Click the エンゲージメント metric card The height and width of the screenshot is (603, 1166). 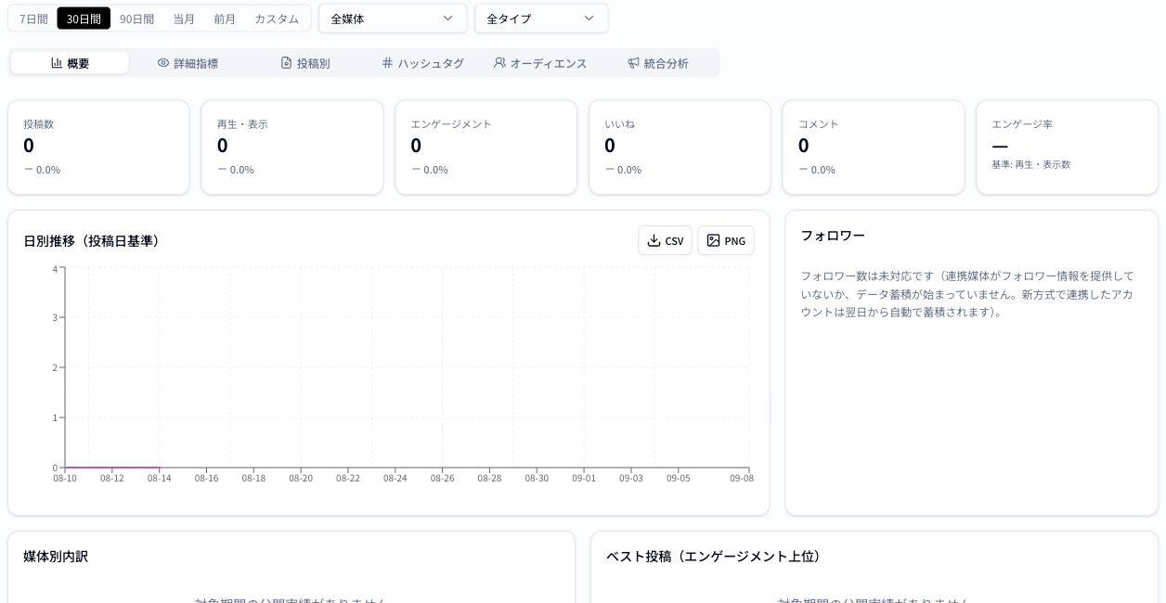click(x=486, y=148)
